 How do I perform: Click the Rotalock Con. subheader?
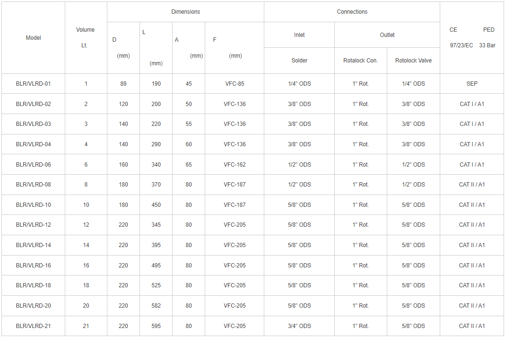(360, 61)
